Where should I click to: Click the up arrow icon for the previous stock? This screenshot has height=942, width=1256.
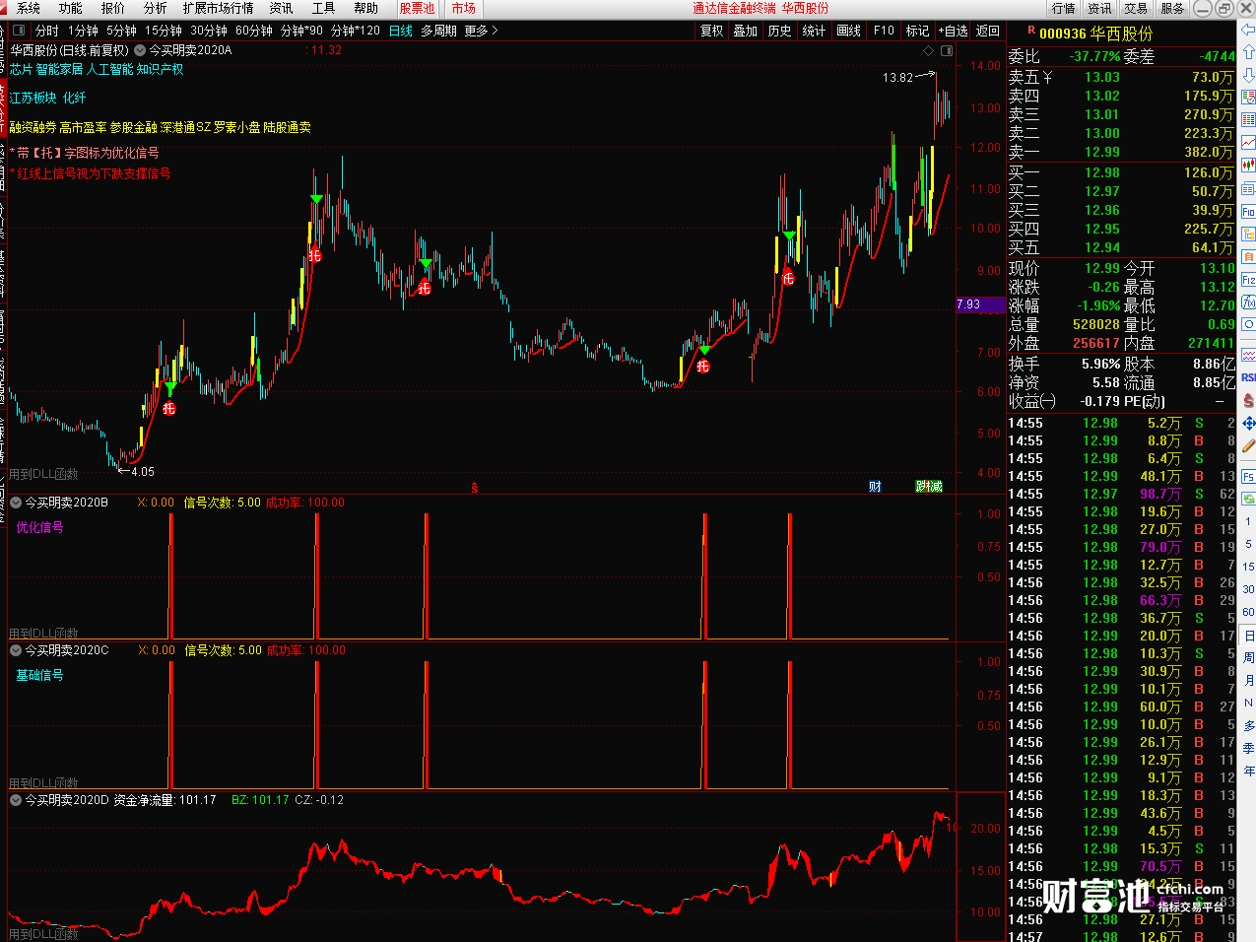coord(1248,52)
